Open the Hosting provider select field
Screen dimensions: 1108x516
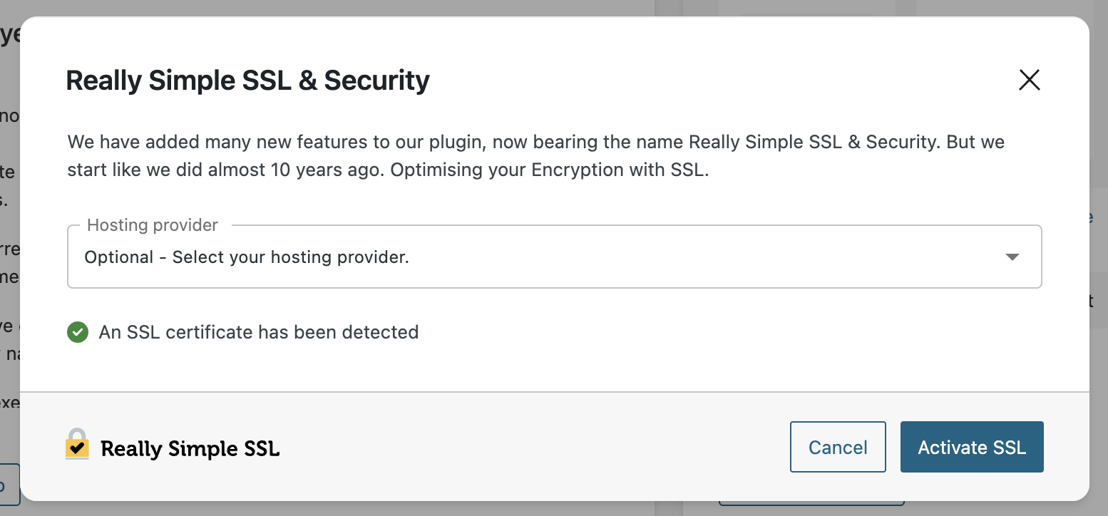(x=555, y=257)
